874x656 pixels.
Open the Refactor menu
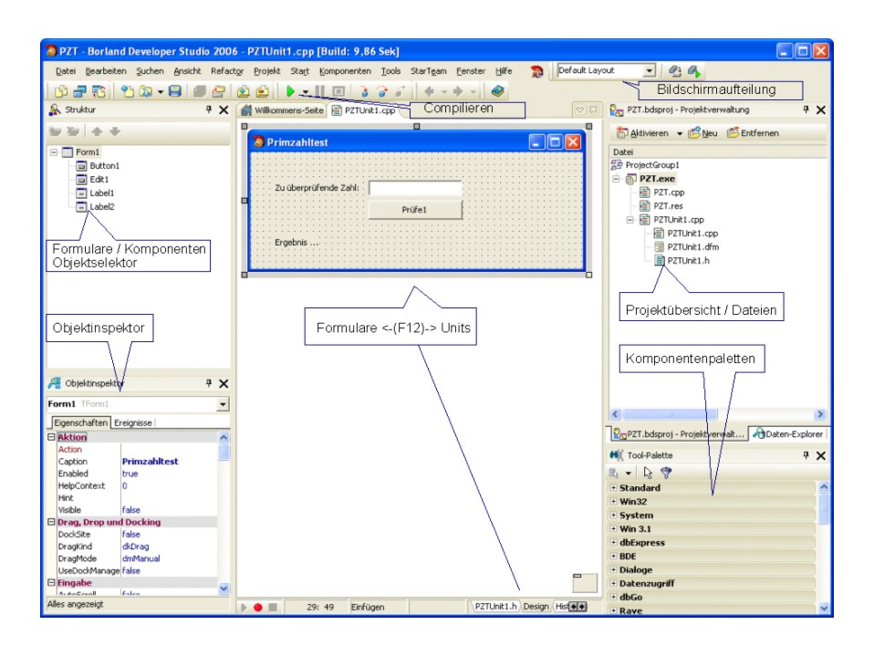point(227,71)
